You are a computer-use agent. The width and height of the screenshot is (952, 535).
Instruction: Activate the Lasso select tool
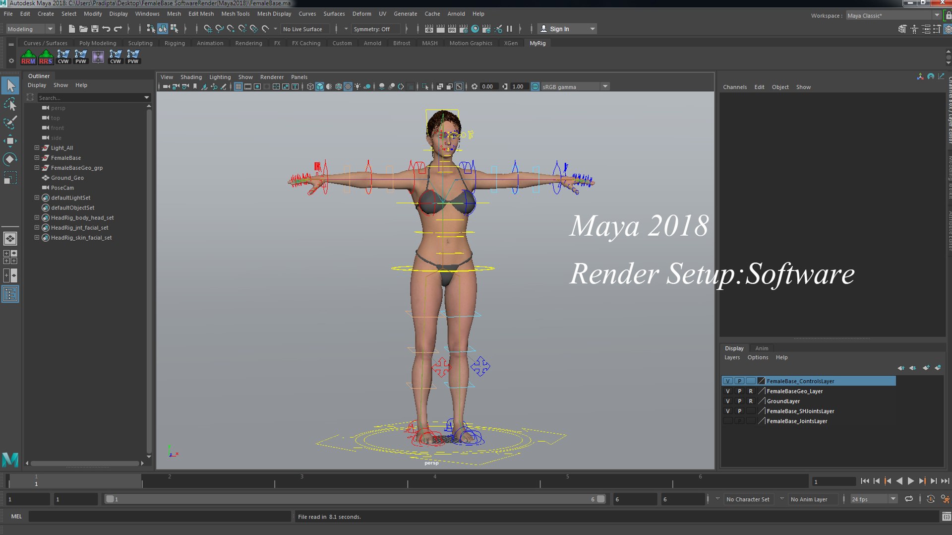(x=10, y=104)
